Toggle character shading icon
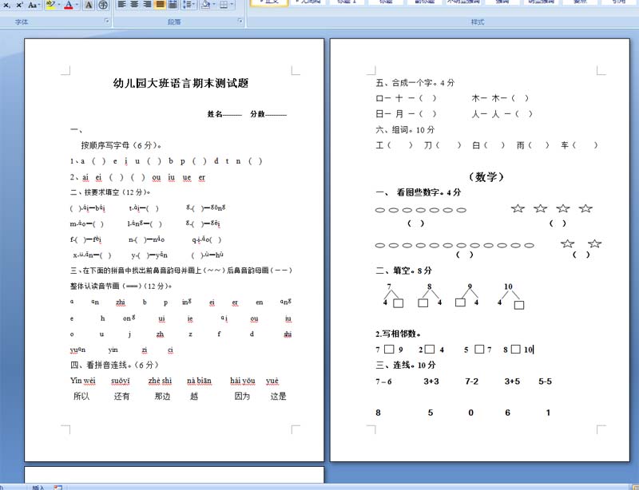639x490 pixels. 89,5
